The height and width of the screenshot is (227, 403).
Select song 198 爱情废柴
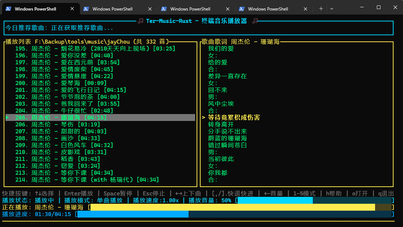pyautogui.click(x=64, y=69)
